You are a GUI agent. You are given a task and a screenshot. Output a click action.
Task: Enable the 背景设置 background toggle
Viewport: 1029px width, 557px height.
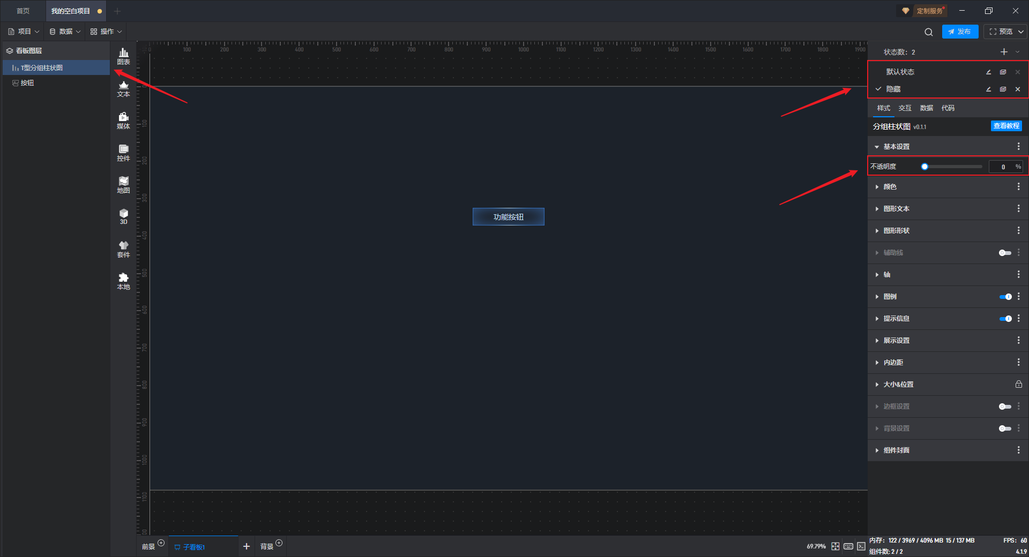point(1005,428)
